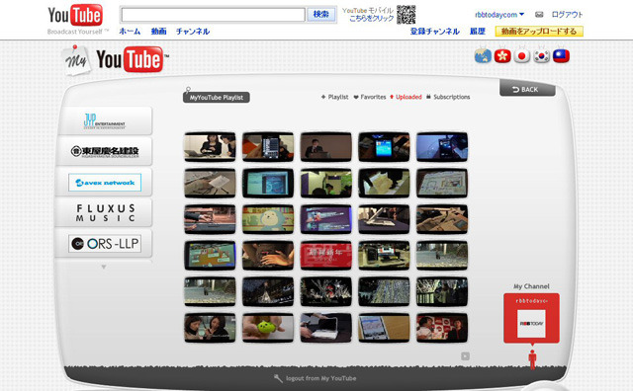The height and width of the screenshot is (391, 633).
Task: Click the YouTube モバイル こちらをクリック link
Action: click(x=368, y=15)
